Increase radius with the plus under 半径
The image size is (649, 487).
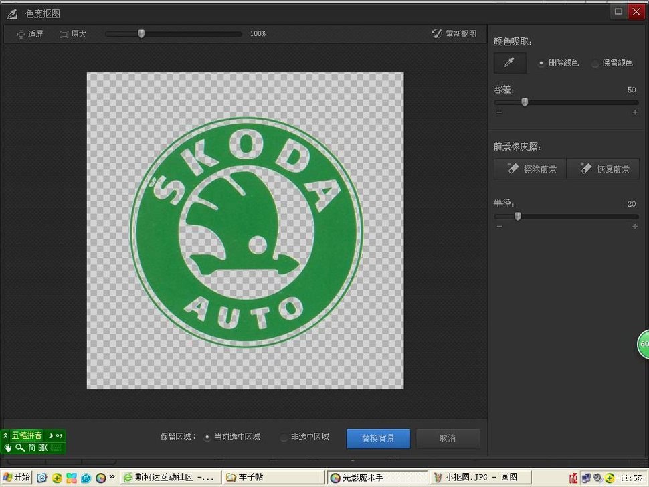click(635, 226)
